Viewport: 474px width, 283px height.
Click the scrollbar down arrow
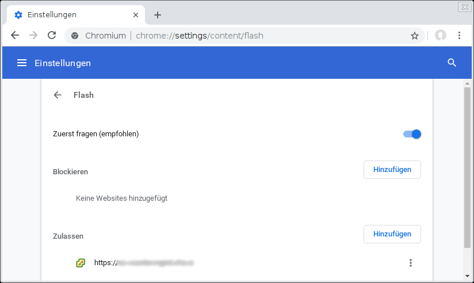467,276
